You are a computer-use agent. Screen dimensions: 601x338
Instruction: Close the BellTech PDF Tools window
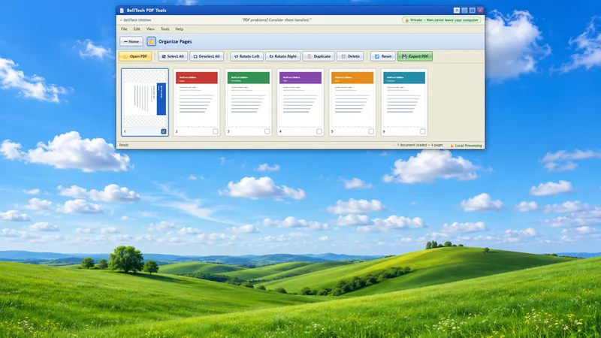tap(480, 11)
